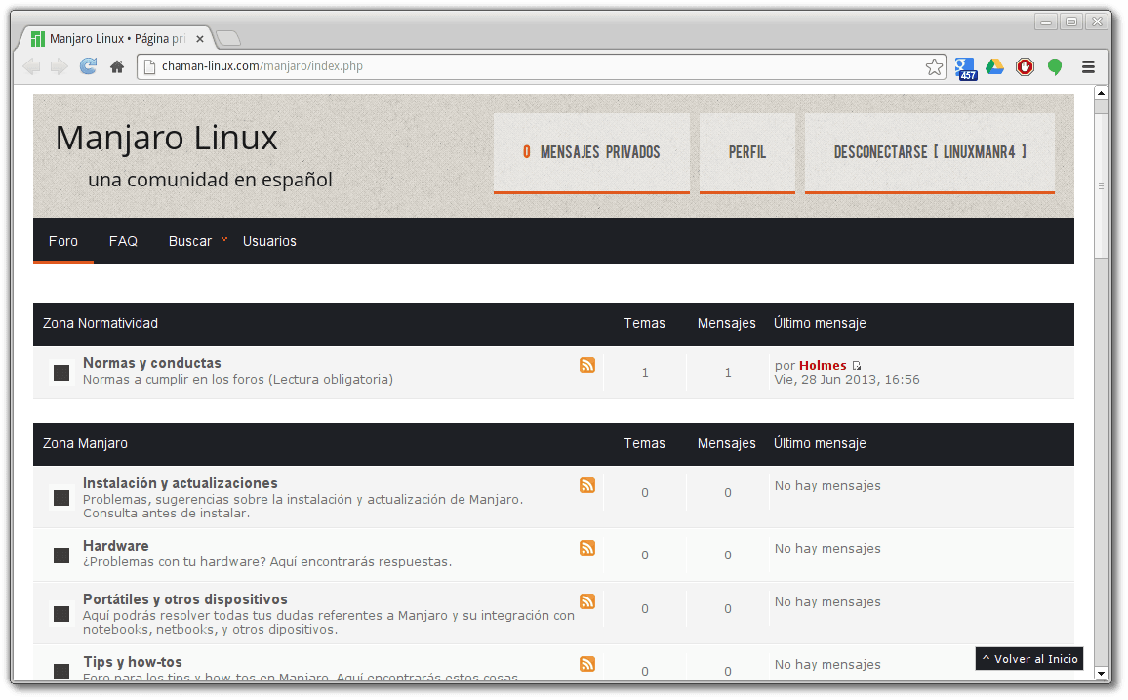Open RSS feed for Hardware forum

coord(587,548)
